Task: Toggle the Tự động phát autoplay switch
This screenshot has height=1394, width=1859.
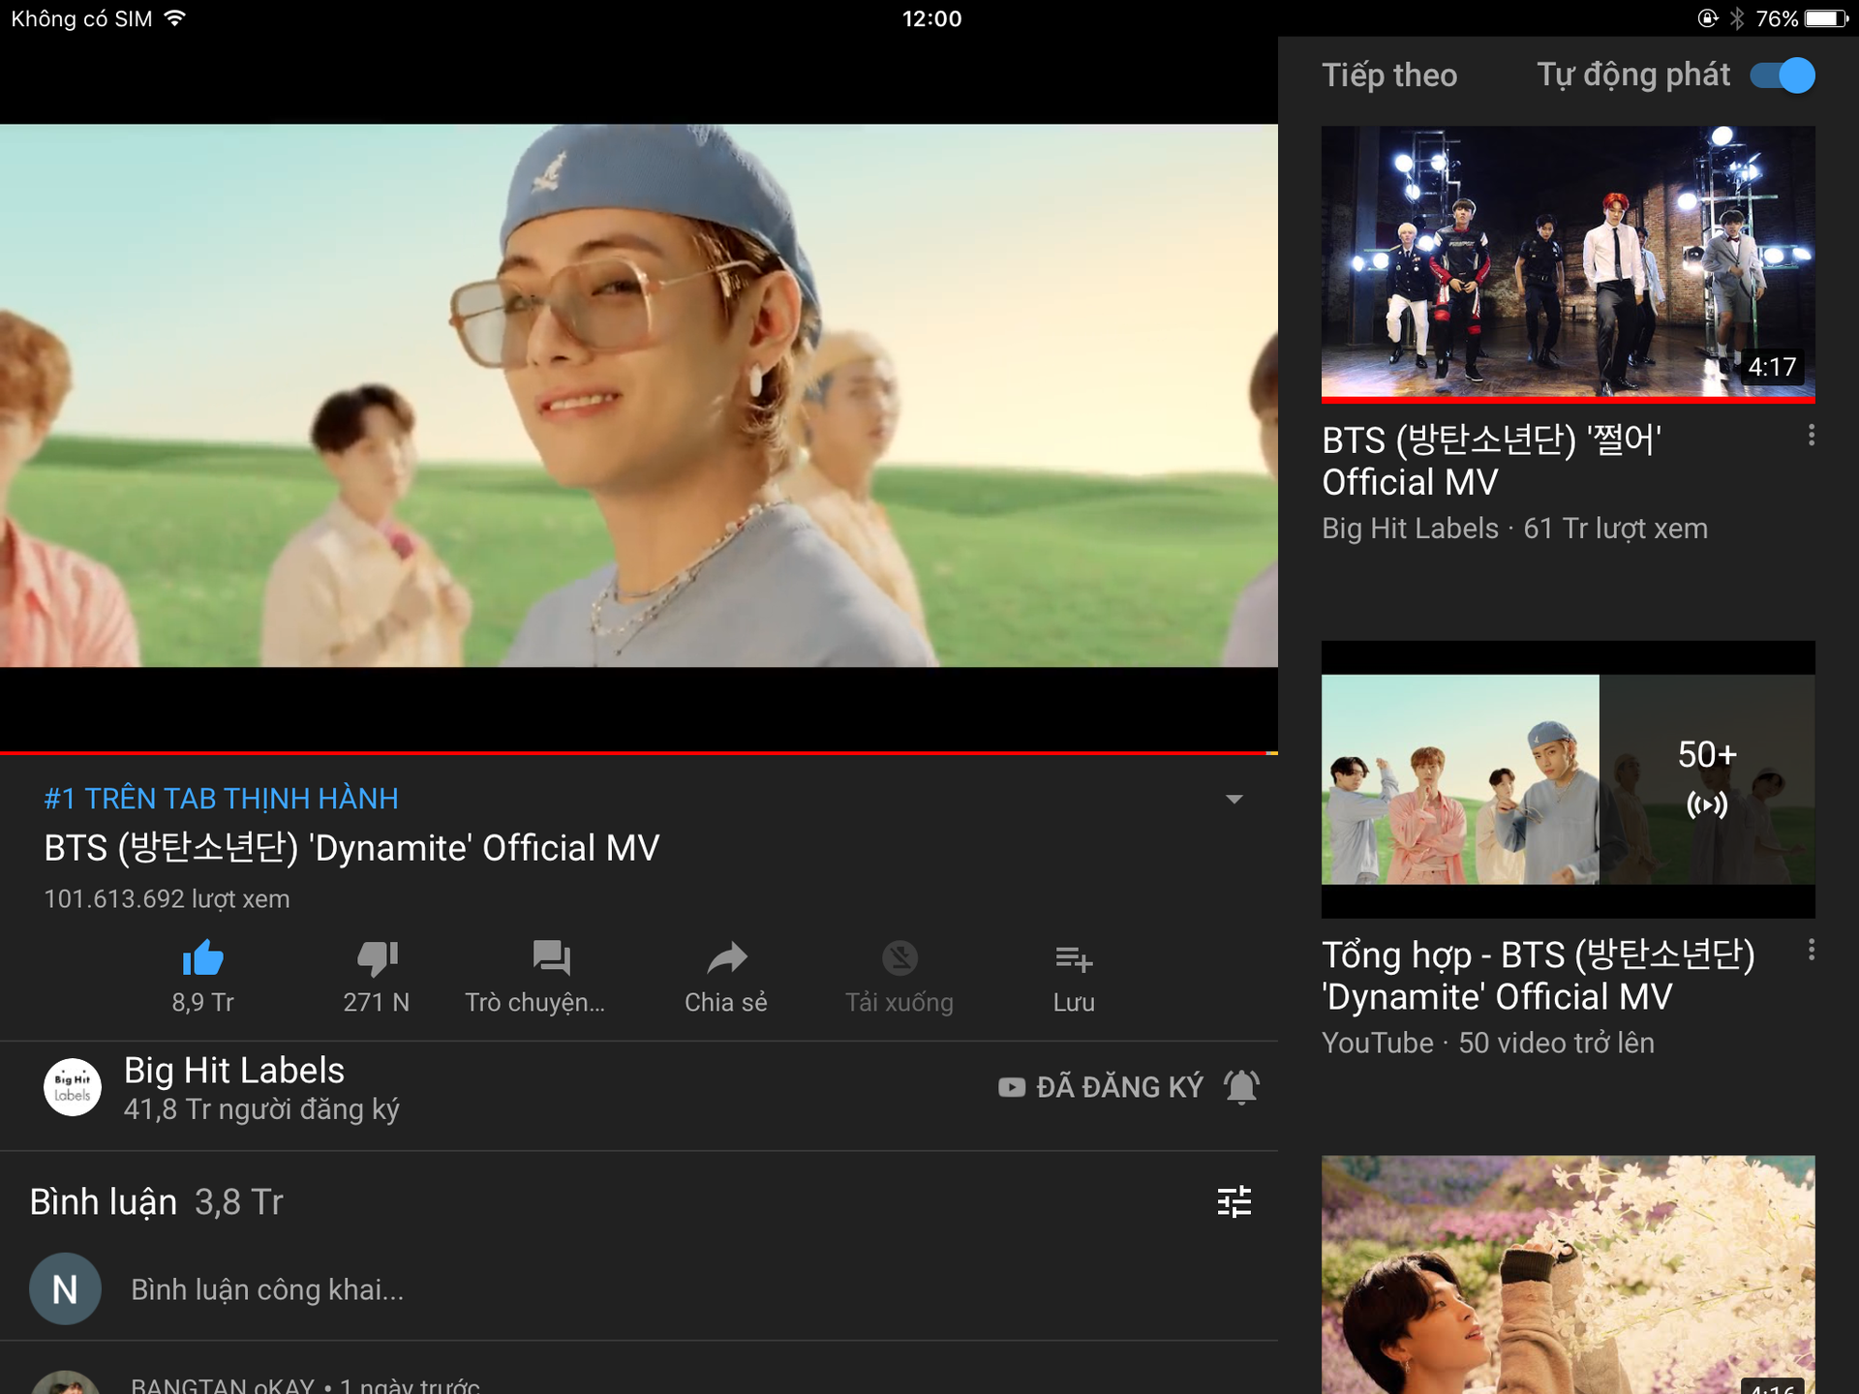Action: click(x=1783, y=76)
